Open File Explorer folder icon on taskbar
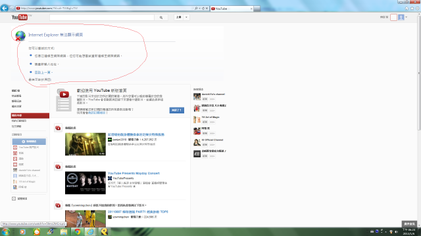 click(64, 231)
